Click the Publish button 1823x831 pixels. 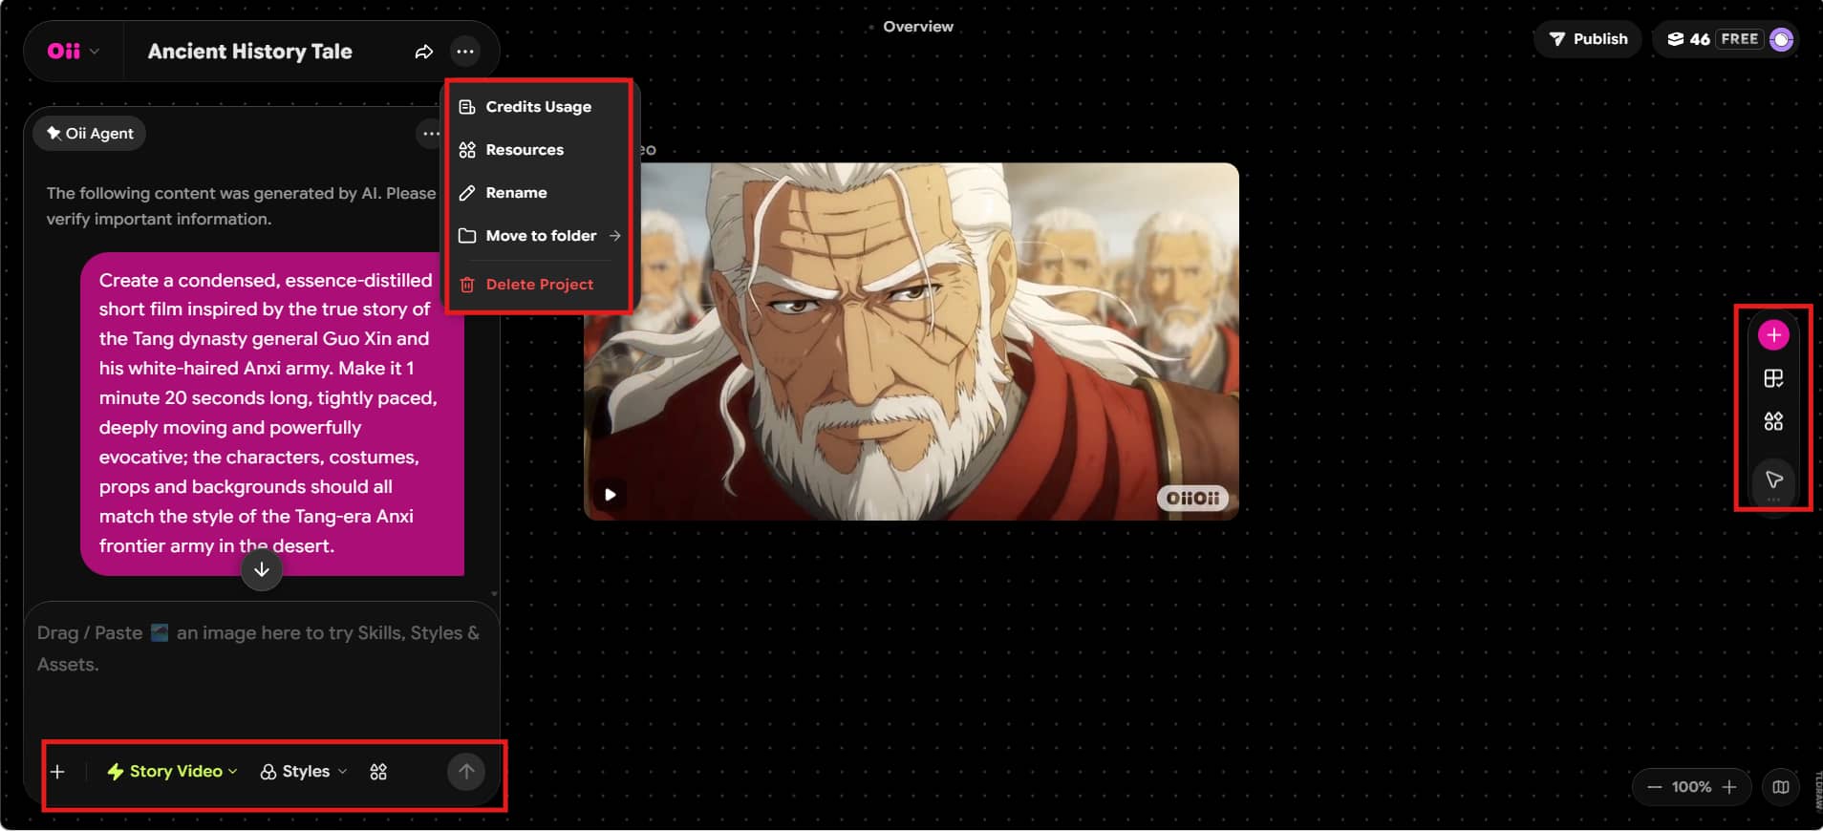point(1588,39)
